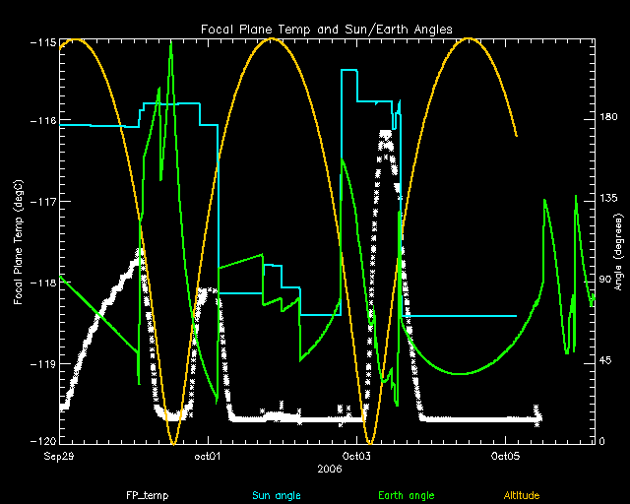
Task: Select the Oct05 date tick label
Action: (505, 457)
